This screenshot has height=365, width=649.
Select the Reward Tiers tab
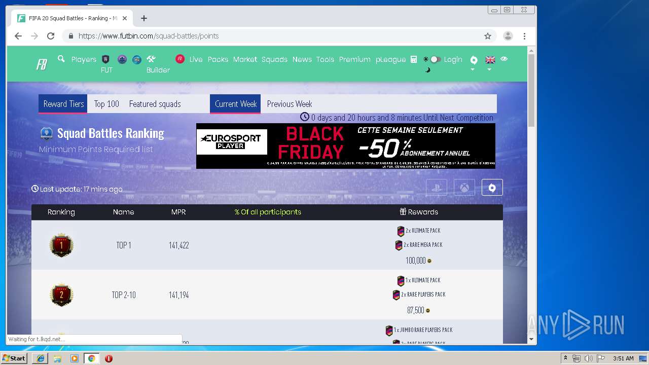[63, 103]
